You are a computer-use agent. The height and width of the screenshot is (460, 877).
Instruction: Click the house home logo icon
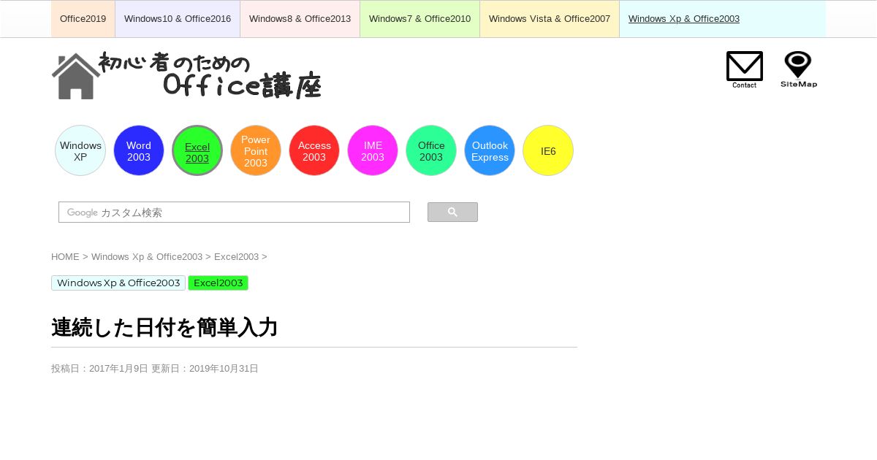[75, 76]
